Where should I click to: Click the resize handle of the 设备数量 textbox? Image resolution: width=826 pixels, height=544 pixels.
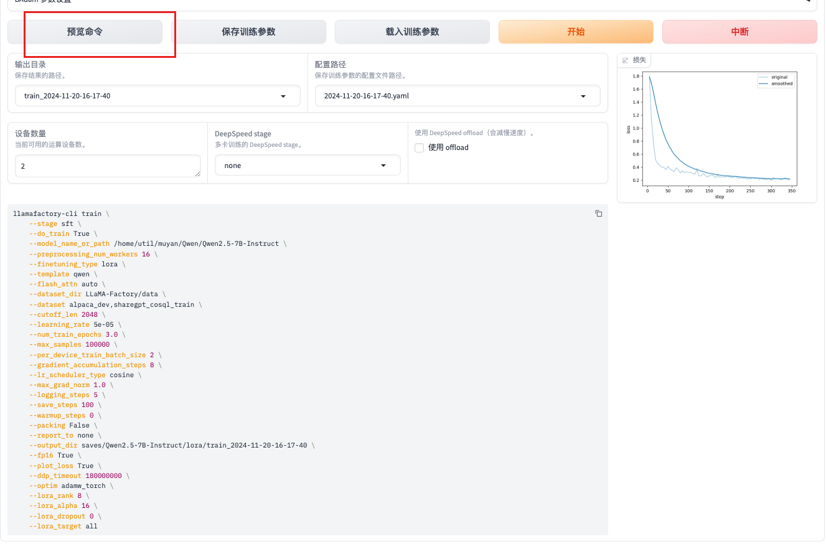click(197, 174)
